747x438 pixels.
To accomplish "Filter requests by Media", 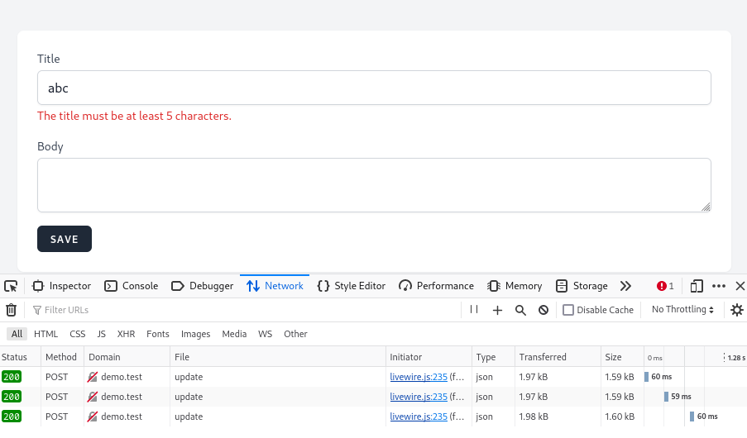I will click(x=234, y=334).
